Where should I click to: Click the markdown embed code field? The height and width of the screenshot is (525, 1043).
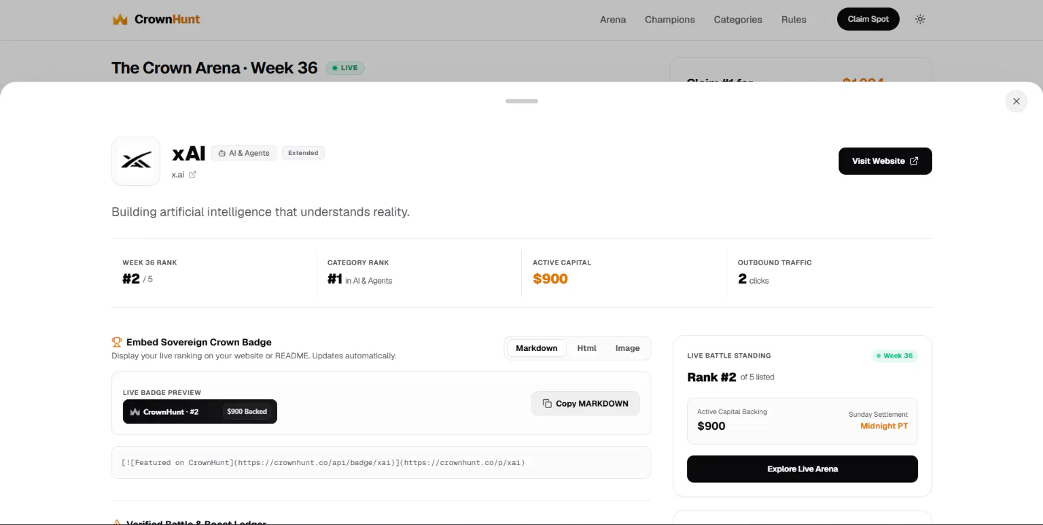pos(381,462)
